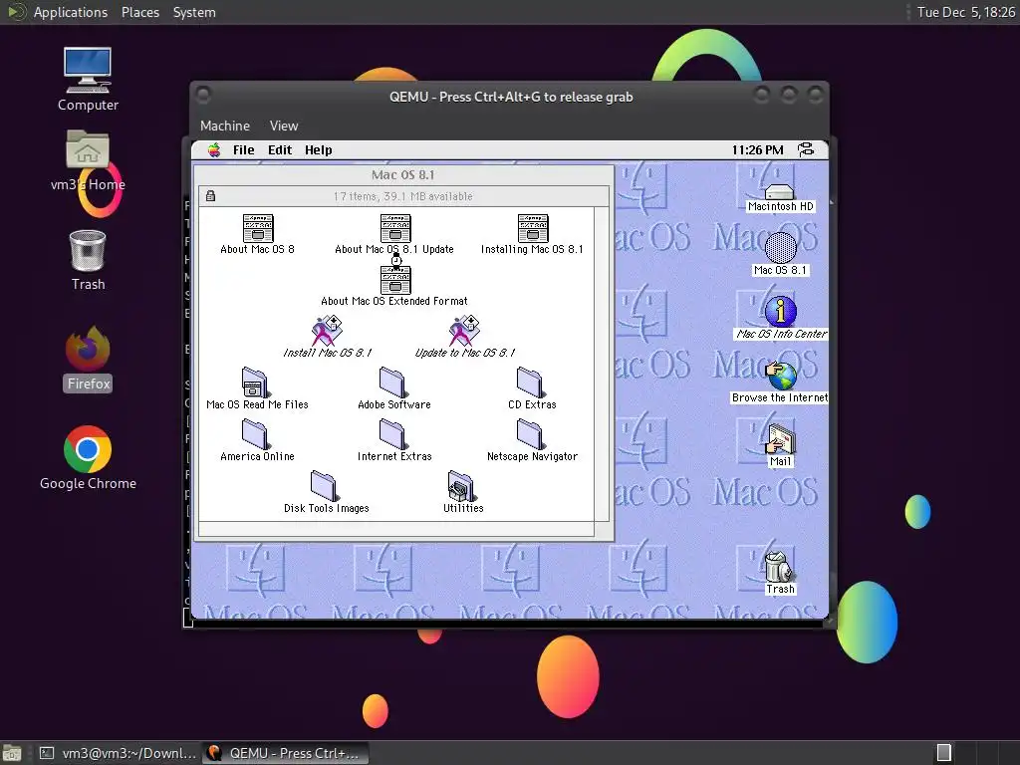Screen dimensions: 1020x765
Task: Click the horizontal scrollbar of Mac OS 8.1 window
Action: click(396, 529)
